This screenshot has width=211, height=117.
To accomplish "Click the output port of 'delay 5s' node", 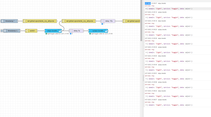I will (x=84, y=31).
